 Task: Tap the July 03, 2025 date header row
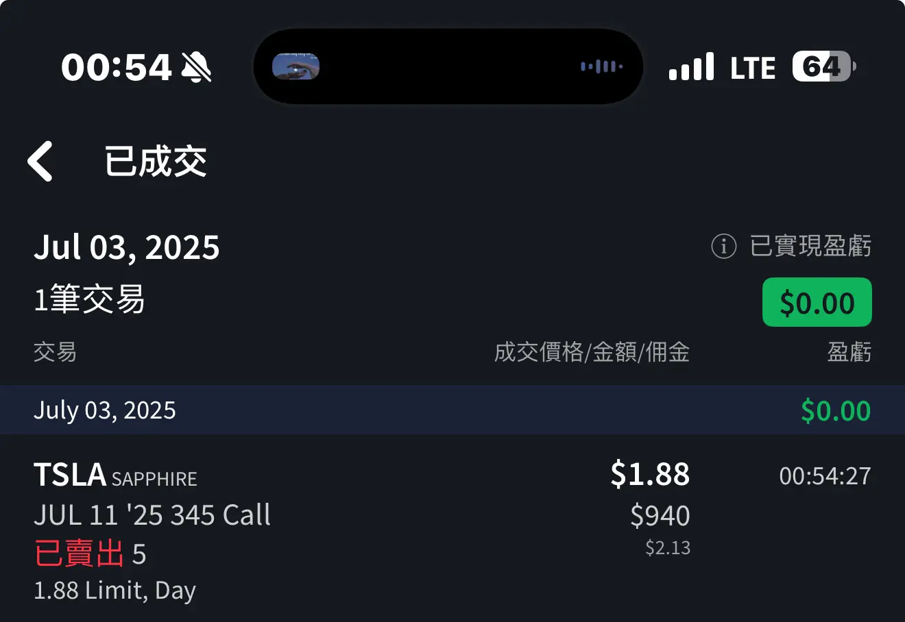point(452,410)
